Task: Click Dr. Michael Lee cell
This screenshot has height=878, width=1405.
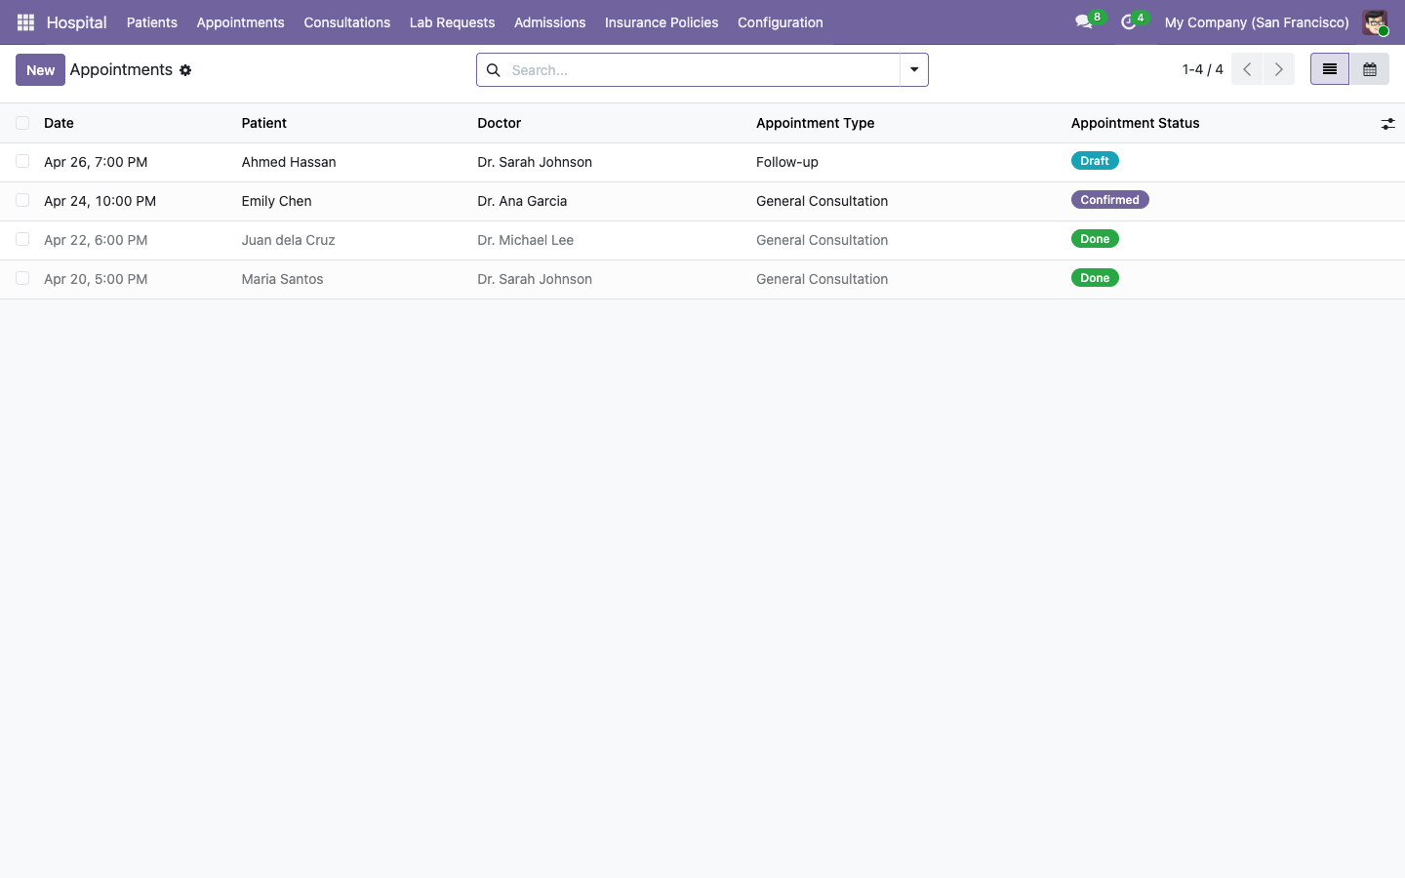Action: [525, 240]
